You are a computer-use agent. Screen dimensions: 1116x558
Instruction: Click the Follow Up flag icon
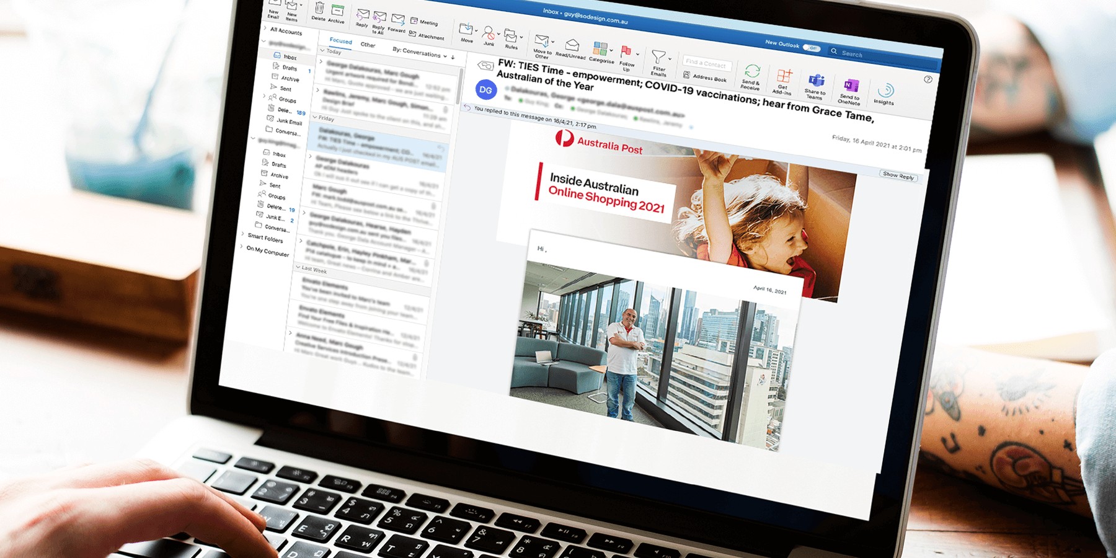click(626, 52)
